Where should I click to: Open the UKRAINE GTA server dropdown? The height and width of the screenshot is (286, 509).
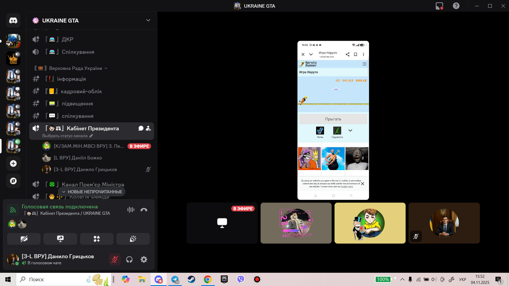pos(148,20)
